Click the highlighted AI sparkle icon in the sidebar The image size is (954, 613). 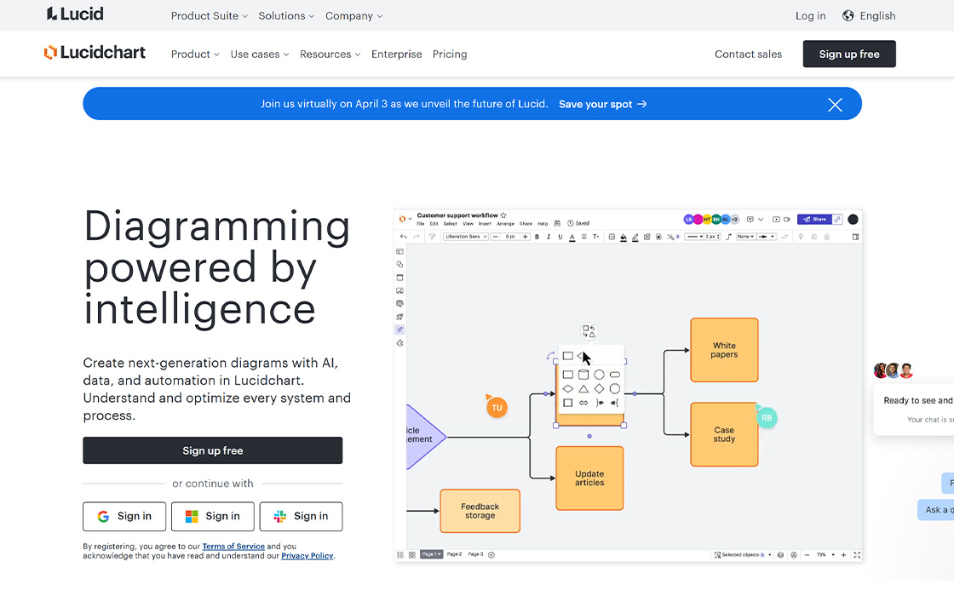coord(399,329)
